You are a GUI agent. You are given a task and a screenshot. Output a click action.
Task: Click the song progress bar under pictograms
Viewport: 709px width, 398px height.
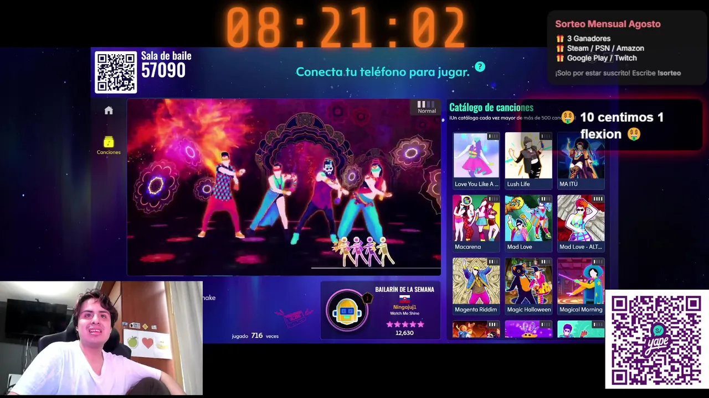click(376, 268)
